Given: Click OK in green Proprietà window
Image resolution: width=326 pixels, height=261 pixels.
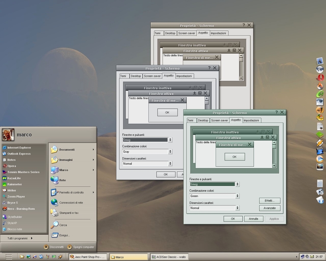Looking at the screenshot, I should point(233,219).
